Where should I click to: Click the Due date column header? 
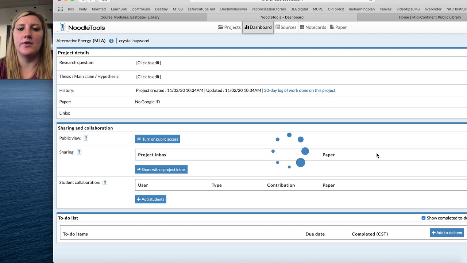tap(315, 234)
